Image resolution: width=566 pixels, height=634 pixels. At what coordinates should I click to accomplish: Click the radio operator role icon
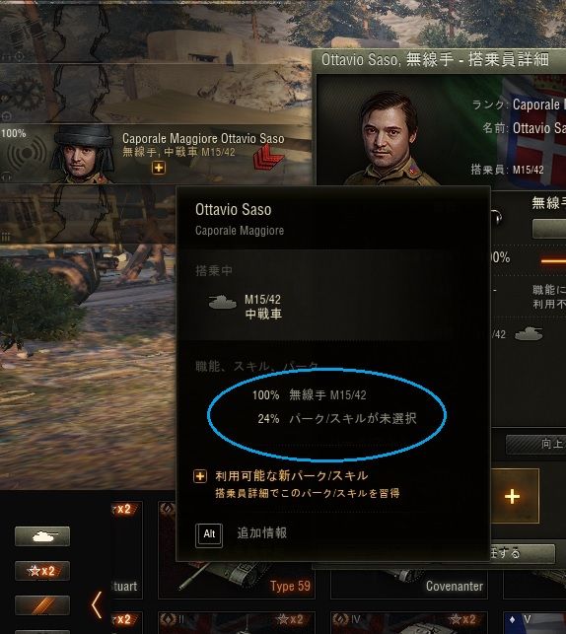click(27, 153)
